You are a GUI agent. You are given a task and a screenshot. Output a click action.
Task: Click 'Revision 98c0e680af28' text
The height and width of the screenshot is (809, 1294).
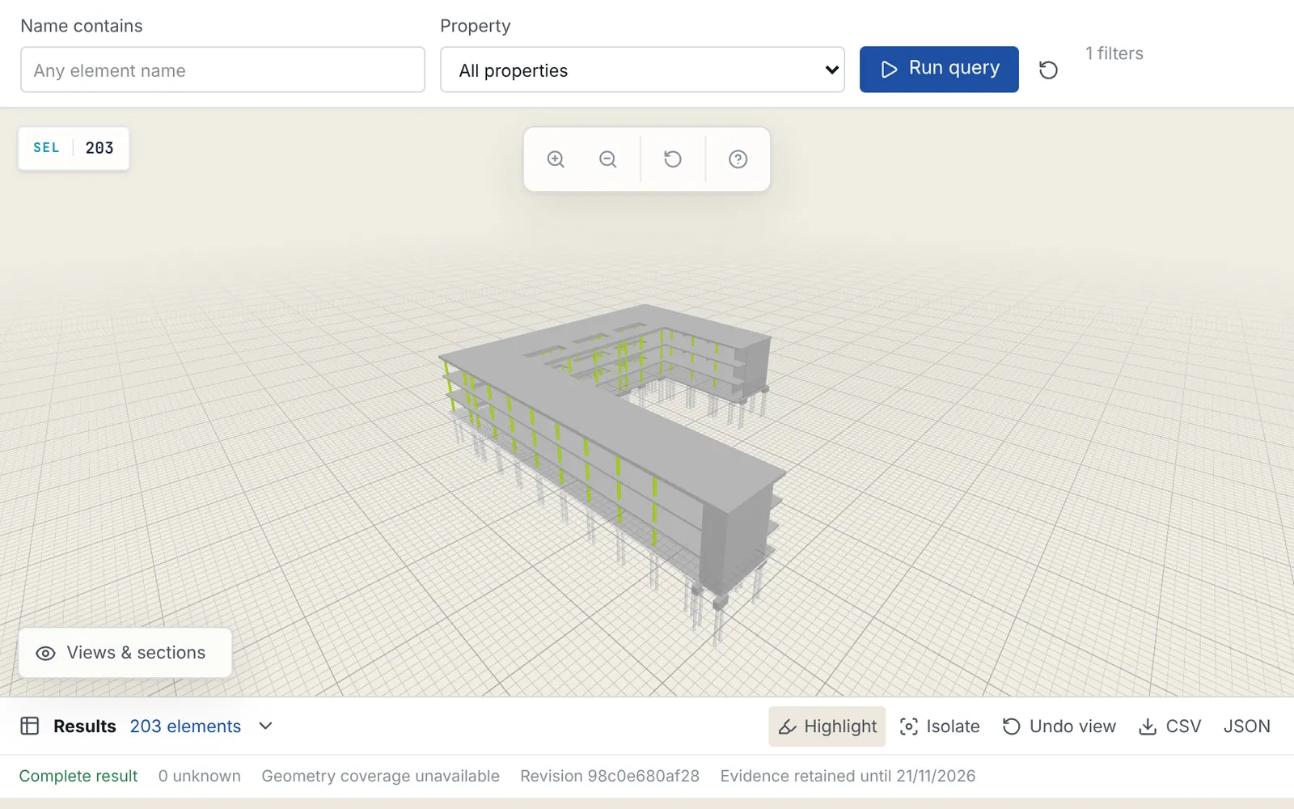(610, 776)
